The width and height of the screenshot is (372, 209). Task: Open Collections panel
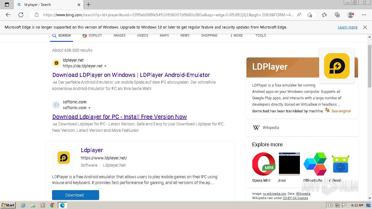337,15
